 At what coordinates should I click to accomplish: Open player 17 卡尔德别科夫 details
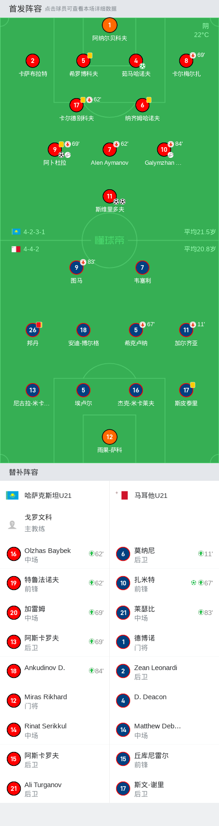pyautogui.click(x=77, y=106)
